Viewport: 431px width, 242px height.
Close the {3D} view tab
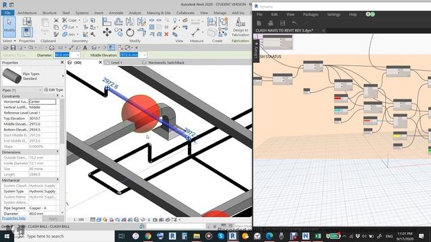click(100, 63)
